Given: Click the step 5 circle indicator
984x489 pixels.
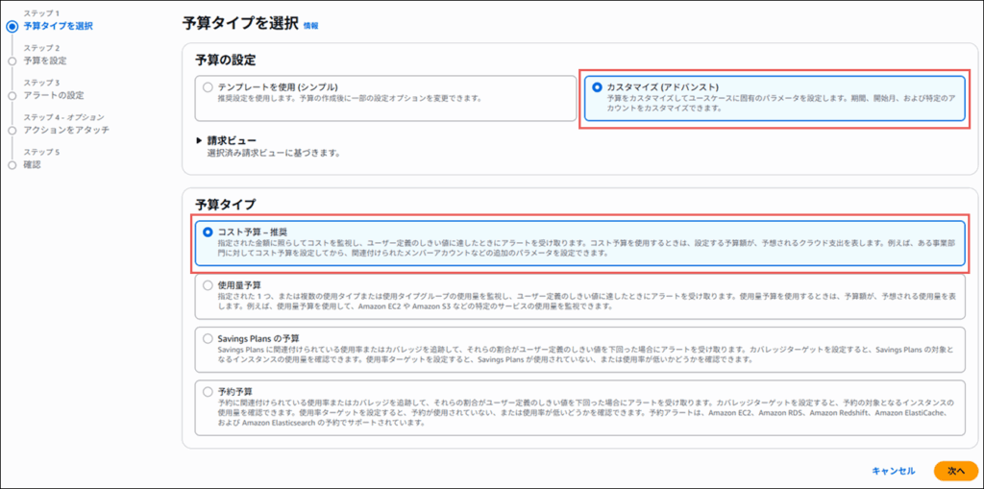Looking at the screenshot, I should click(12, 165).
